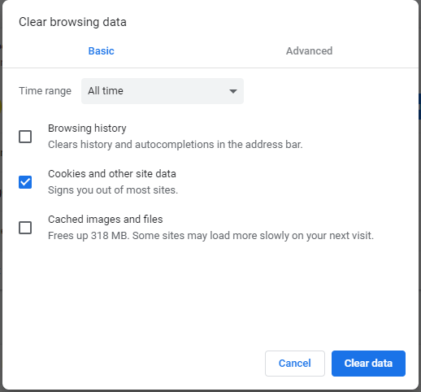Tick the Cached images and files checkbox

click(x=25, y=228)
